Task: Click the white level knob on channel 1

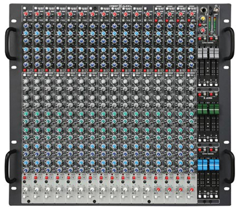Action: click(26, 190)
